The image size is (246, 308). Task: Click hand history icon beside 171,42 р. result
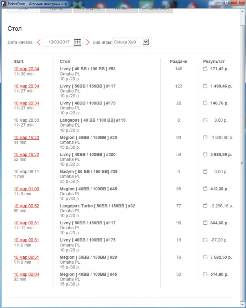[205, 69]
